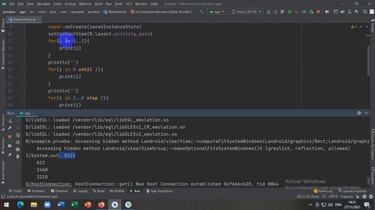Click the warning indicator in editor corner

point(354,27)
